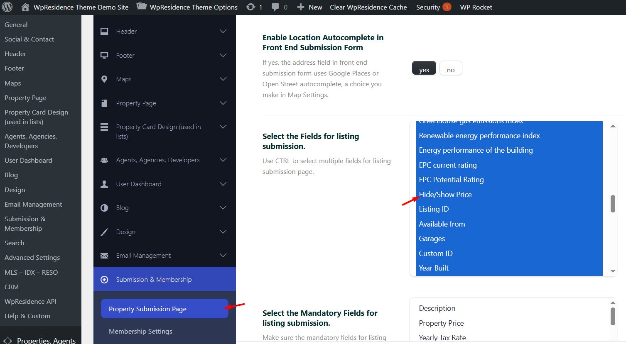Viewport: 626px width, 344px height.
Task: Click the updates refresh icon
Action: (x=250, y=7)
